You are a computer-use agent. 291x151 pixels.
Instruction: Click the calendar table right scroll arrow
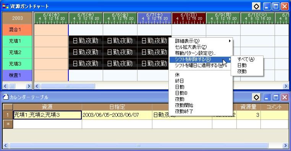[286, 145]
